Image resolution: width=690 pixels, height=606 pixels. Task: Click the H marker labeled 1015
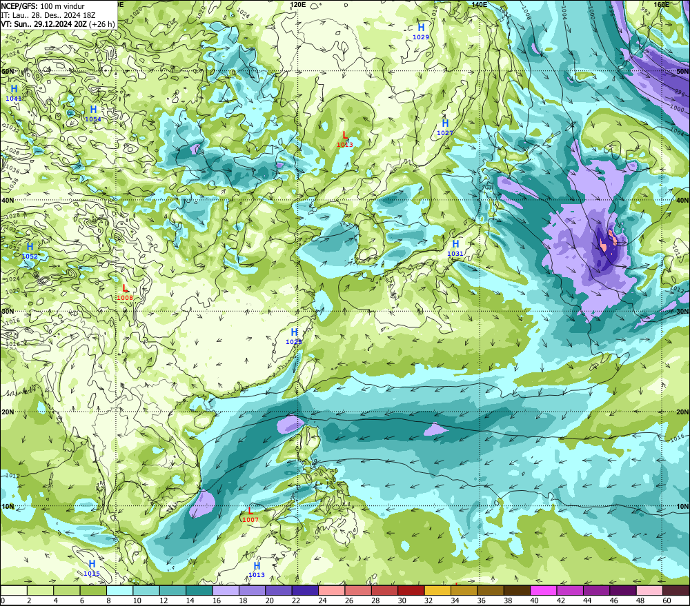click(x=92, y=564)
